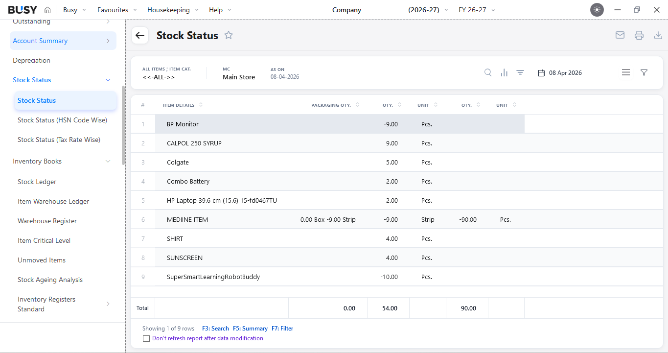Open Unmoved Items report
Screen dimensions: 668x353
point(42,260)
